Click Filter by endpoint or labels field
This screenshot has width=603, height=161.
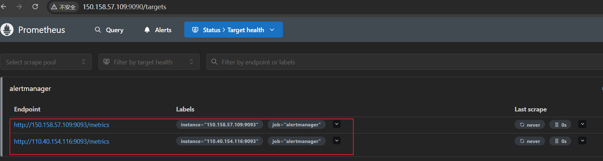click(405, 62)
